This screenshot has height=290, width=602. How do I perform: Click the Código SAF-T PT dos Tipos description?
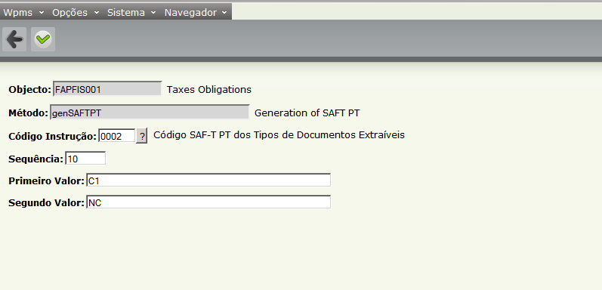coord(279,135)
